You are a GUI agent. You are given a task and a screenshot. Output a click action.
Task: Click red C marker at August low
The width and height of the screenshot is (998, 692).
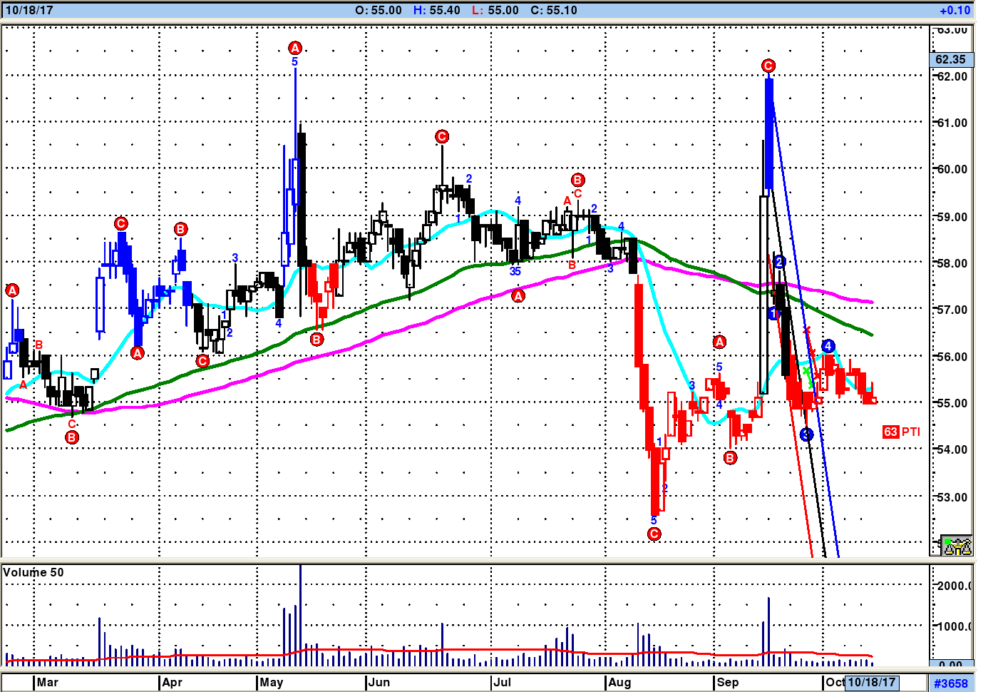[x=654, y=534]
